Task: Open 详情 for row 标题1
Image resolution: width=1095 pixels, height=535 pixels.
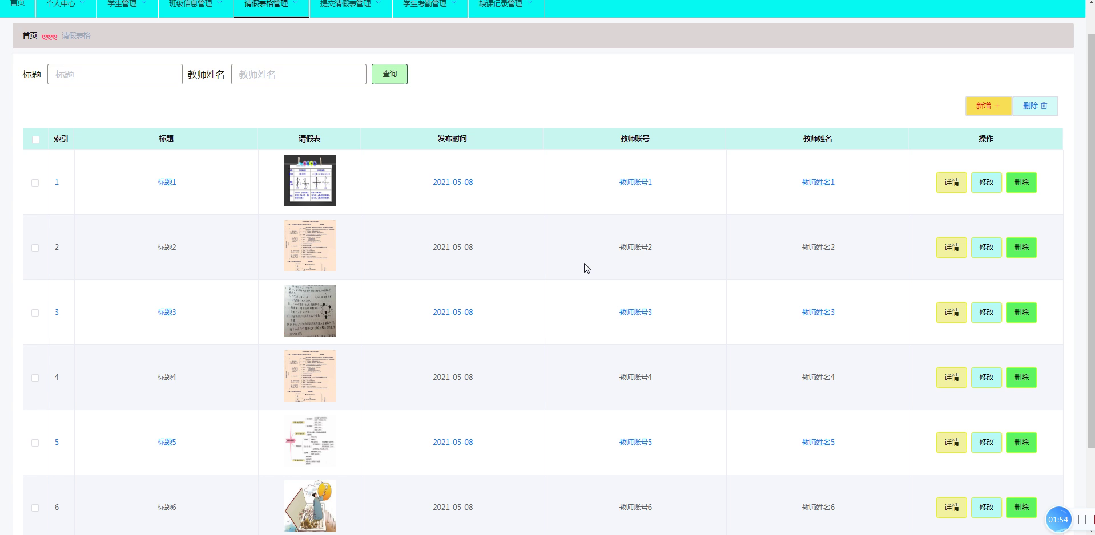Action: pyautogui.click(x=952, y=183)
